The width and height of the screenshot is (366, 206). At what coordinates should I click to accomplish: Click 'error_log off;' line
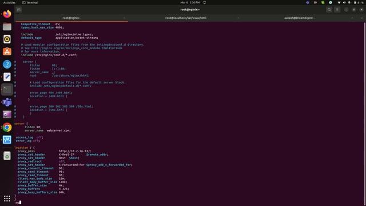pyautogui.click(x=28, y=141)
